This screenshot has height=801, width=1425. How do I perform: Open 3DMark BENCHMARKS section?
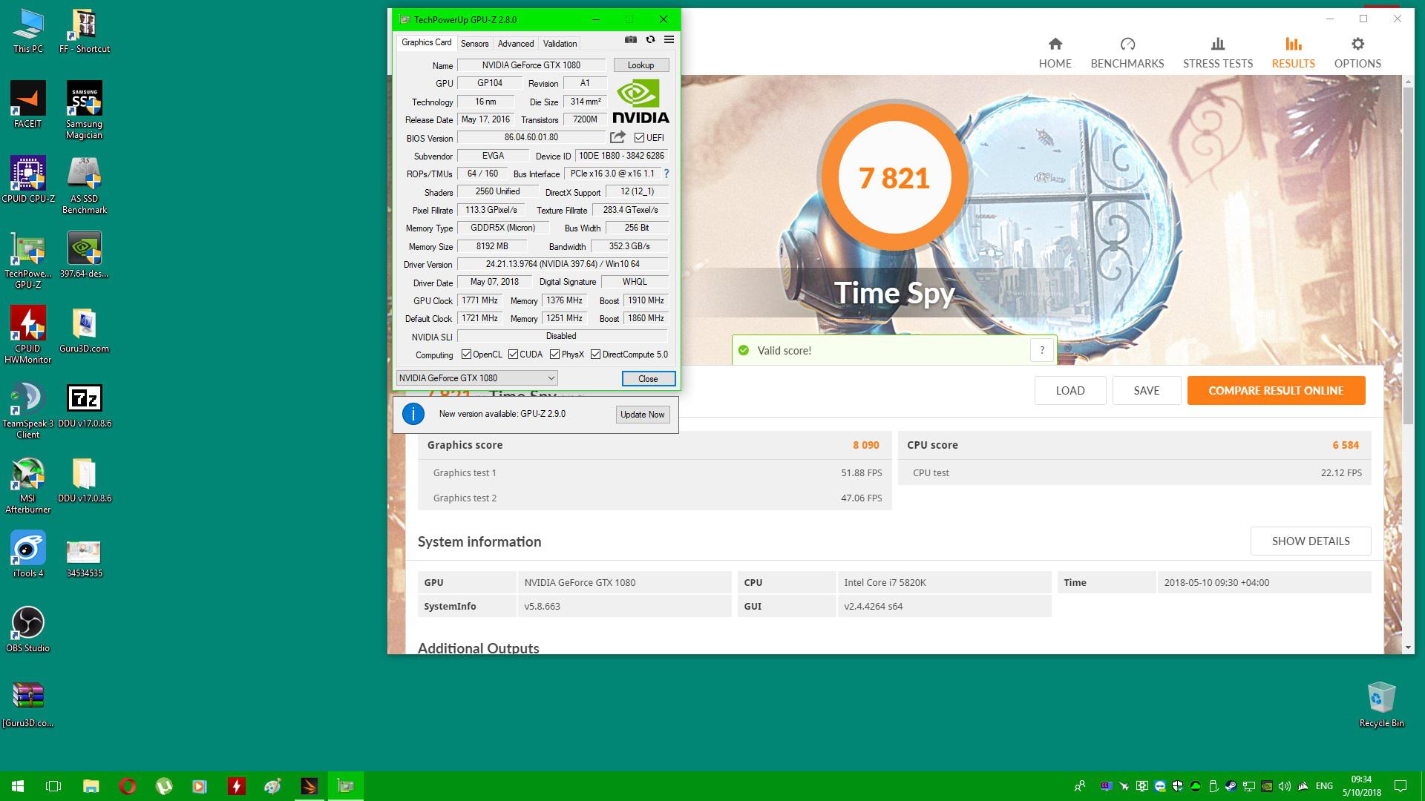pos(1127,53)
